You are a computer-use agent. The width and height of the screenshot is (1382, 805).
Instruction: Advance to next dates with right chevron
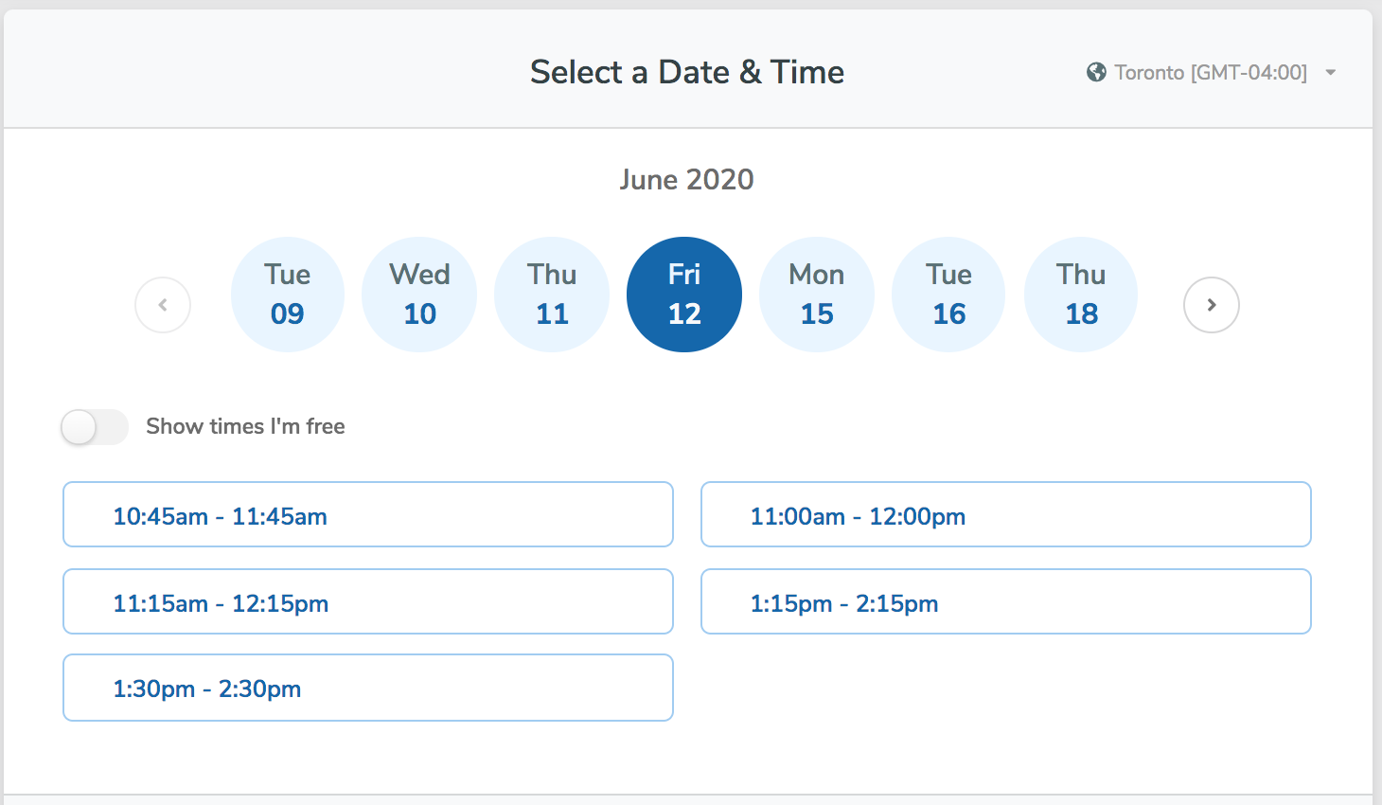click(1212, 305)
